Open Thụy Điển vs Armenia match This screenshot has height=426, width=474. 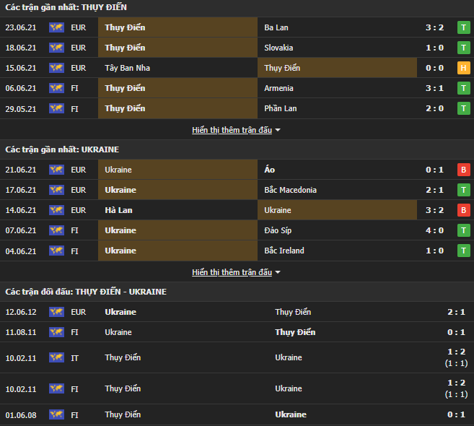(x=237, y=88)
